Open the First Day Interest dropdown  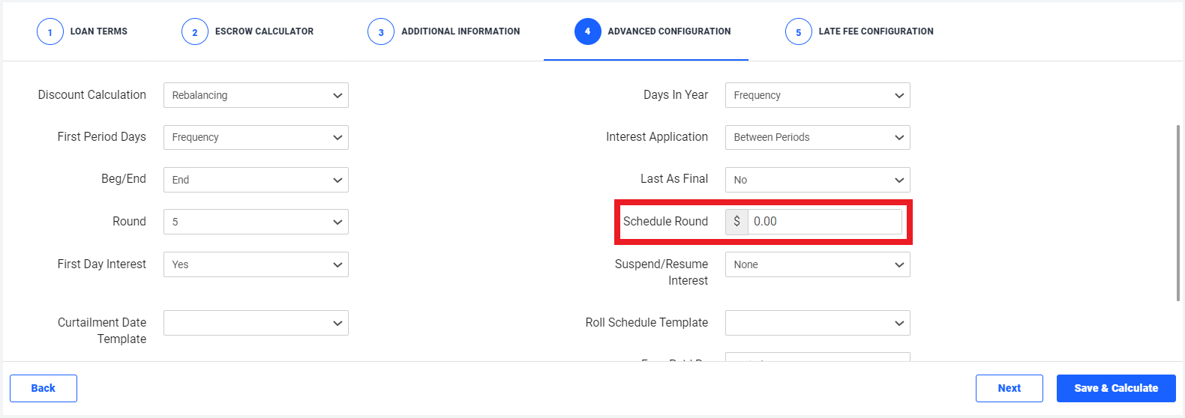click(x=256, y=264)
